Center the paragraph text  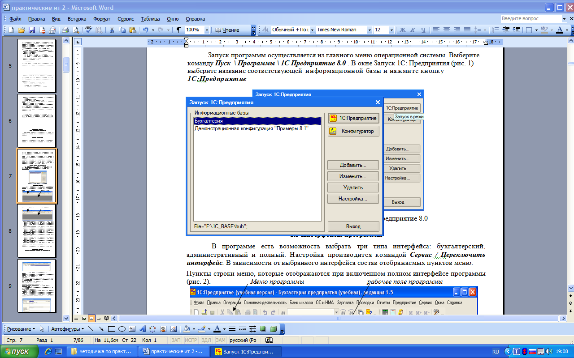coord(447,30)
